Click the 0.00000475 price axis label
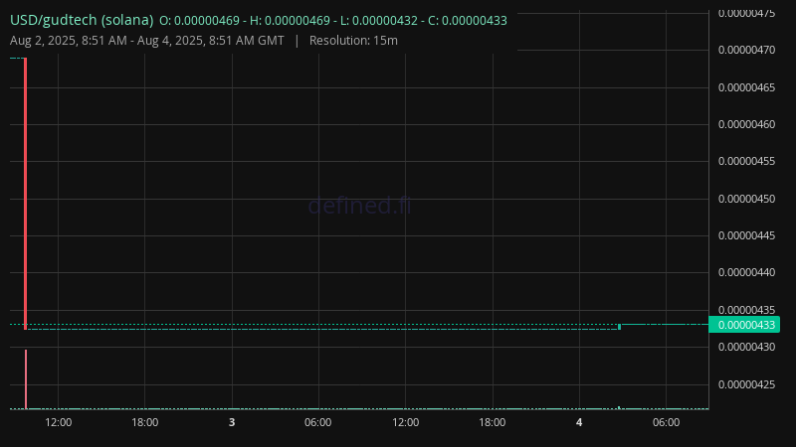This screenshot has height=447, width=796. 747,13
